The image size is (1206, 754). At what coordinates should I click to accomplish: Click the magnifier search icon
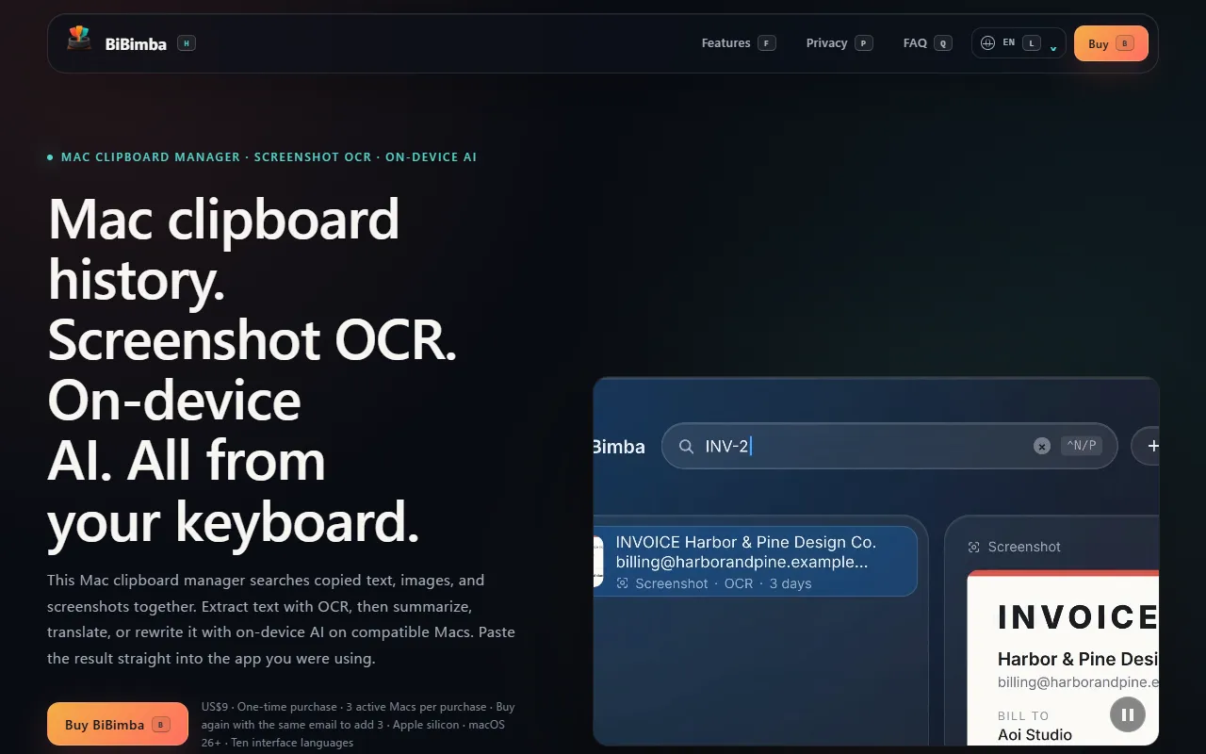click(686, 447)
